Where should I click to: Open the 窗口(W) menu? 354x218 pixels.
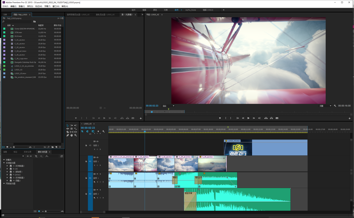point(56,6)
